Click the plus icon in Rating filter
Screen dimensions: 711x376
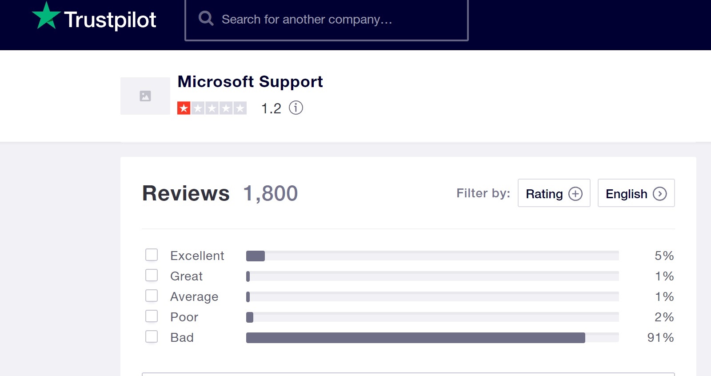coord(575,194)
